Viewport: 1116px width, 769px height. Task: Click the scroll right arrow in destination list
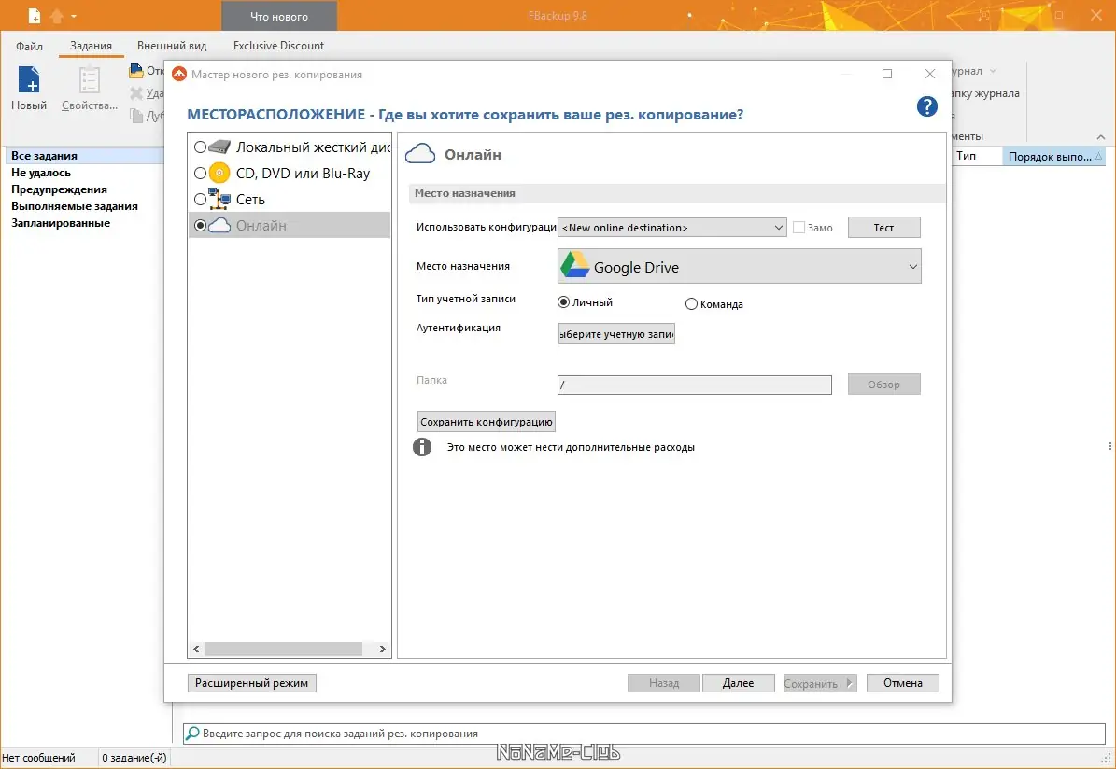[382, 649]
